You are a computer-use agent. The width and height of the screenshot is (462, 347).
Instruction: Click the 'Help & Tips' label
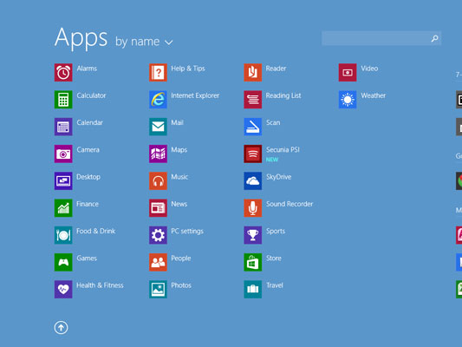click(188, 69)
